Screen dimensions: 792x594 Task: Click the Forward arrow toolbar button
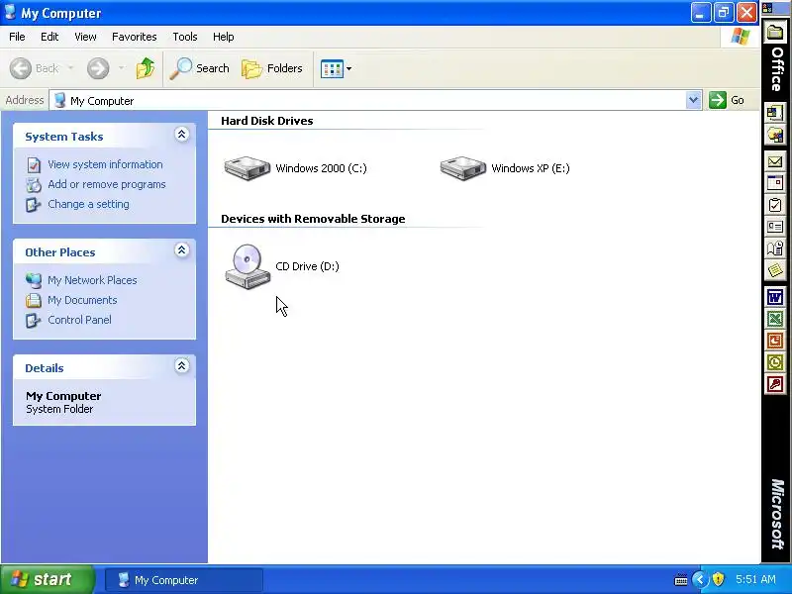tap(98, 68)
